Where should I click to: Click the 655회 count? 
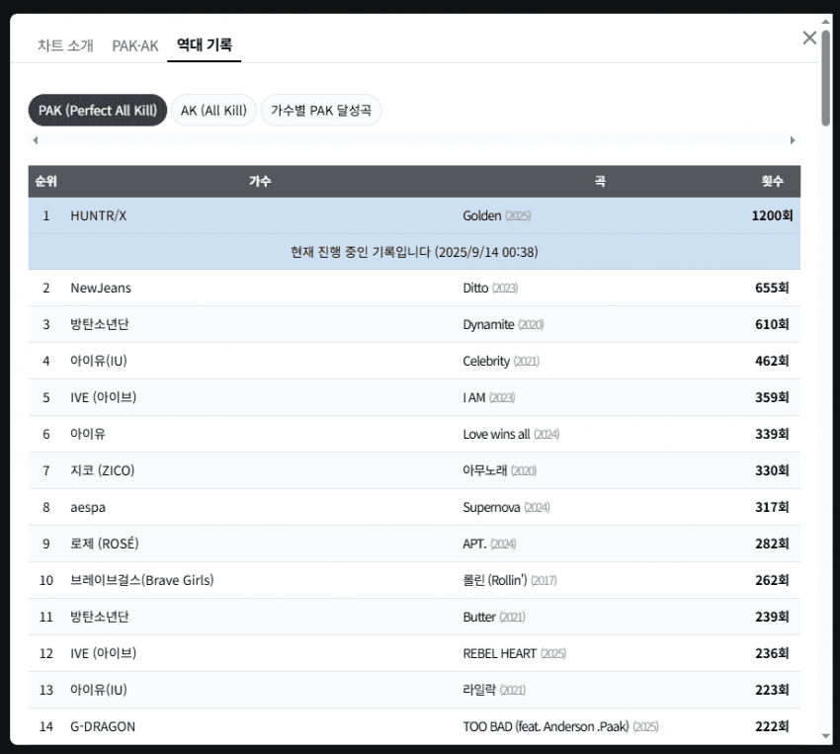[772, 288]
